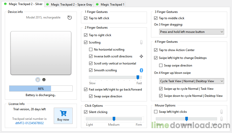Click the mouse icon beside pointer speed slider
Image resolution: width=232 pixels, height=133 pixels.
click(x=222, y=119)
